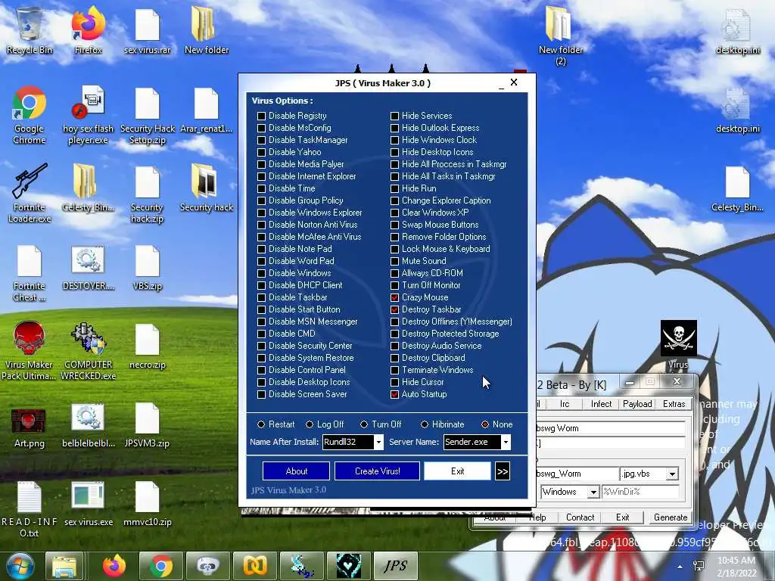This screenshot has width=775, height=581.
Task: Select COMPUTER WRECKED.exe desktop icon
Action: point(88,350)
